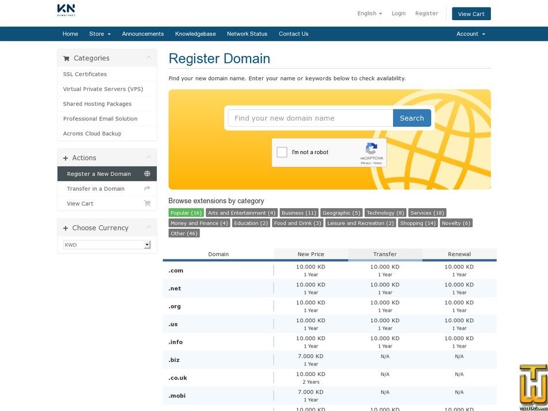The image size is (548, 411).
Task: Open the Knowledgebase menu item
Action: 195,33
